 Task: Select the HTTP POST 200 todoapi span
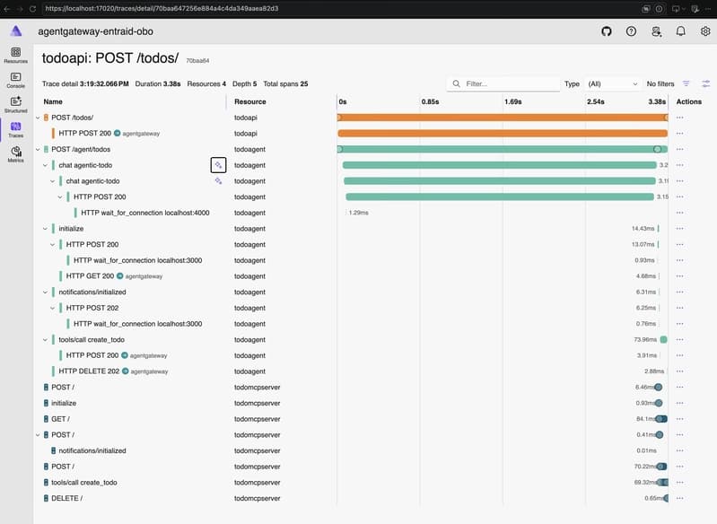84,134
